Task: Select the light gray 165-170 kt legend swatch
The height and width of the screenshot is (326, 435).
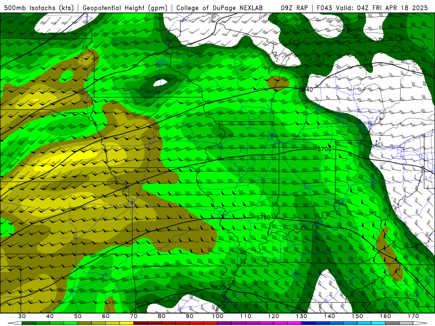Action: point(406,323)
